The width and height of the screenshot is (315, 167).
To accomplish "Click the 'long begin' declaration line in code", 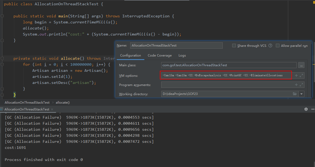I will (70, 22).
